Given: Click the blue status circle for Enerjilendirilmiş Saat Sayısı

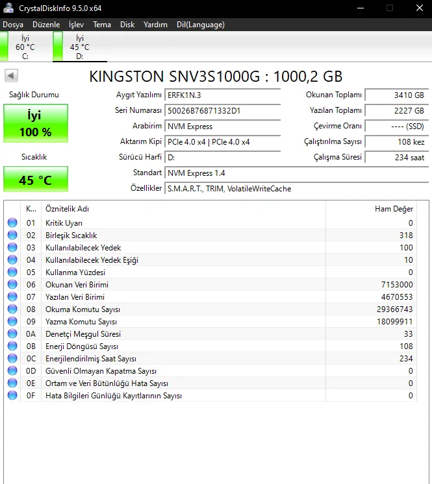Looking at the screenshot, I should [x=12, y=358].
